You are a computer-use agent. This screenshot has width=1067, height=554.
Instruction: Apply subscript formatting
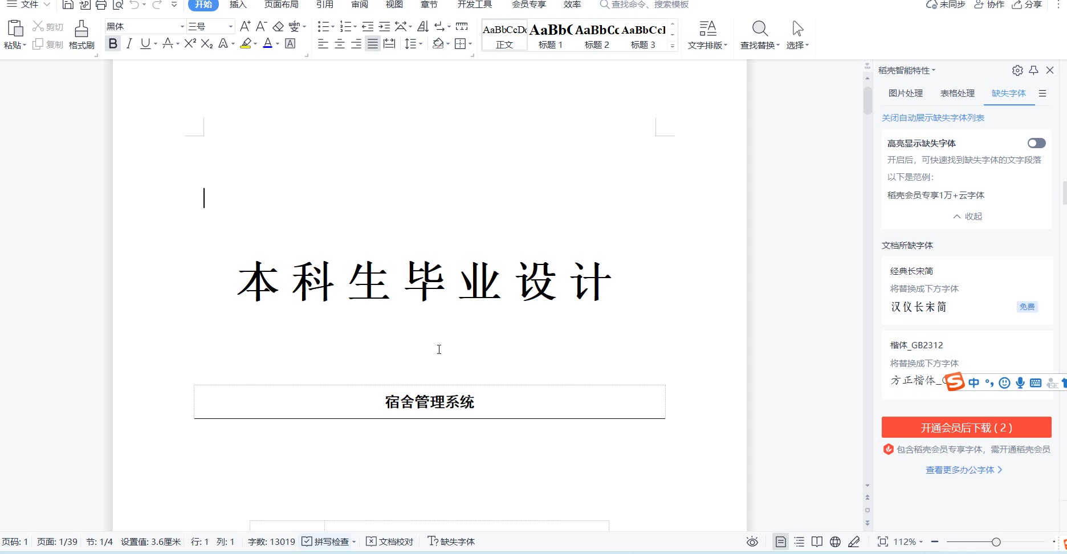click(207, 43)
